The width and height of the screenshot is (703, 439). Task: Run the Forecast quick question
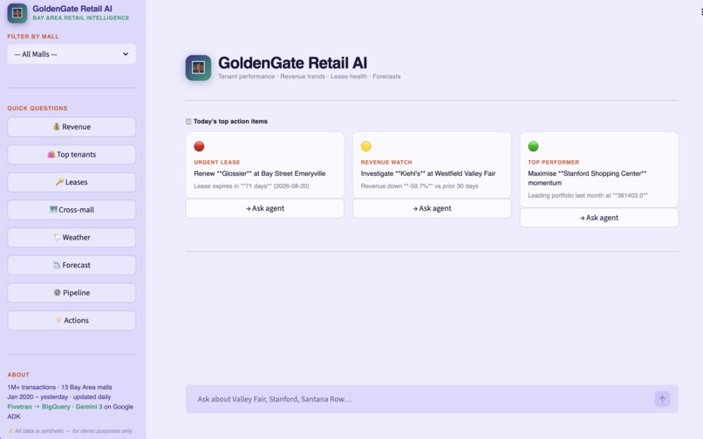coord(72,265)
